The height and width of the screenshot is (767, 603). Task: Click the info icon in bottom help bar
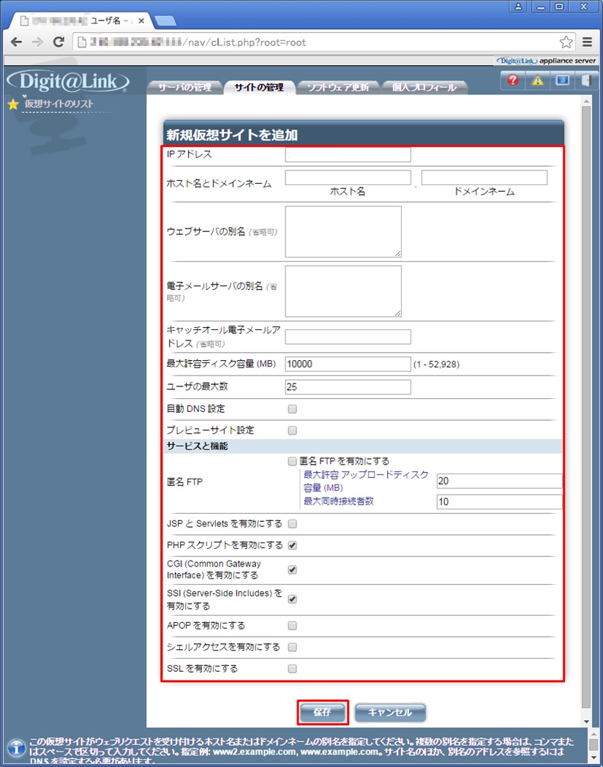tap(15, 749)
